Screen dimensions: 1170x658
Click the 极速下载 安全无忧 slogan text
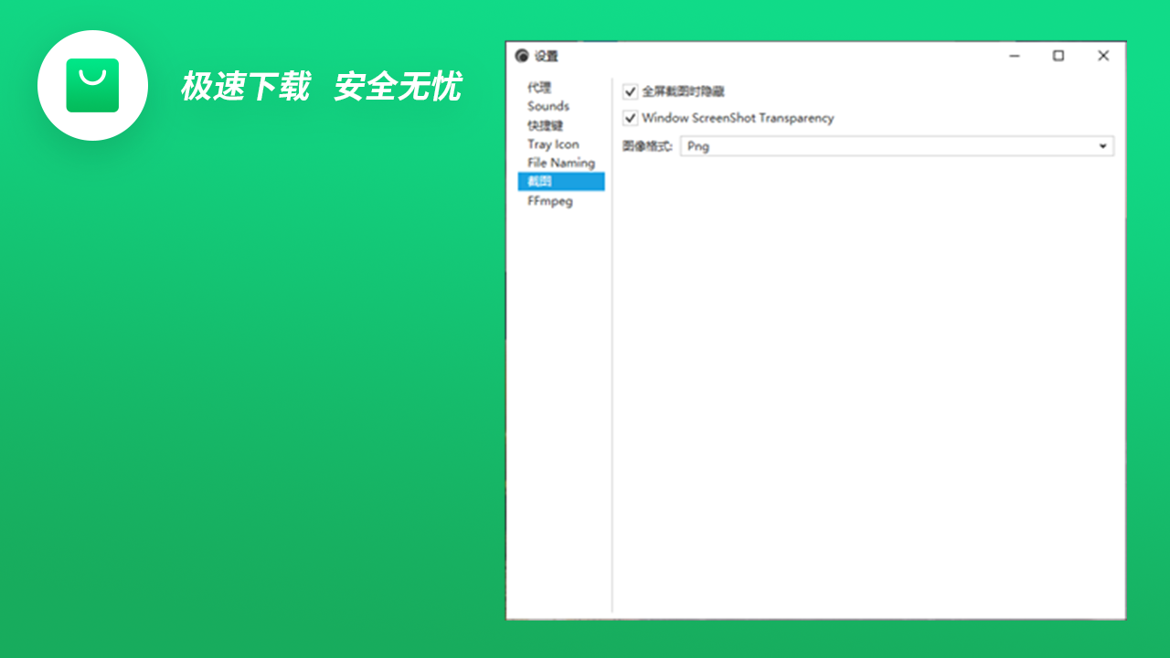click(x=321, y=87)
